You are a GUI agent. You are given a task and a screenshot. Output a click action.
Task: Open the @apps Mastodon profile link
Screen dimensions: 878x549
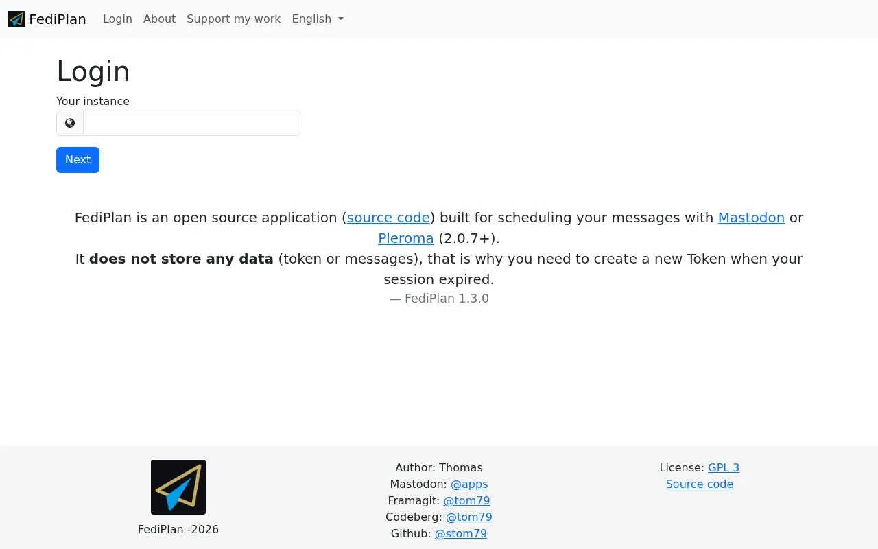[x=469, y=484]
